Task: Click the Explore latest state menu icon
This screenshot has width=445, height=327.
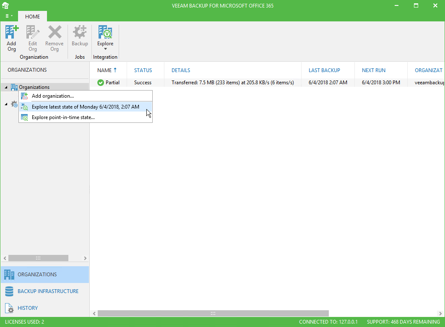Action: coord(24,107)
